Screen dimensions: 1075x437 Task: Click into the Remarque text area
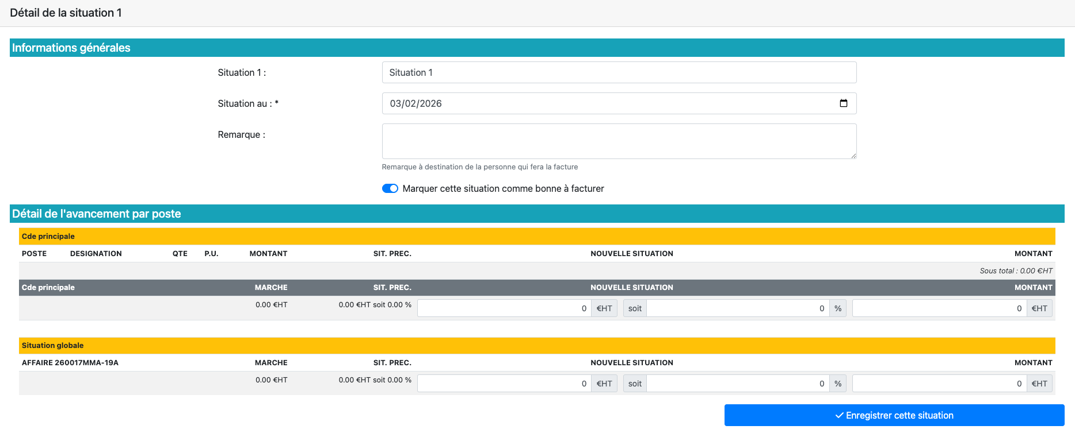click(x=619, y=141)
